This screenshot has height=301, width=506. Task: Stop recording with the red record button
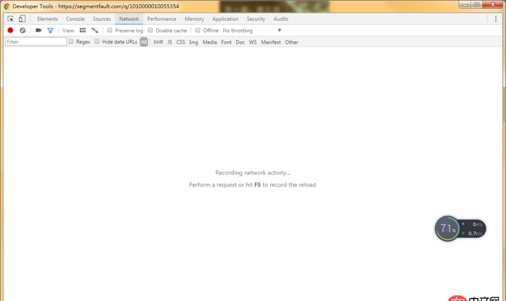tap(10, 30)
